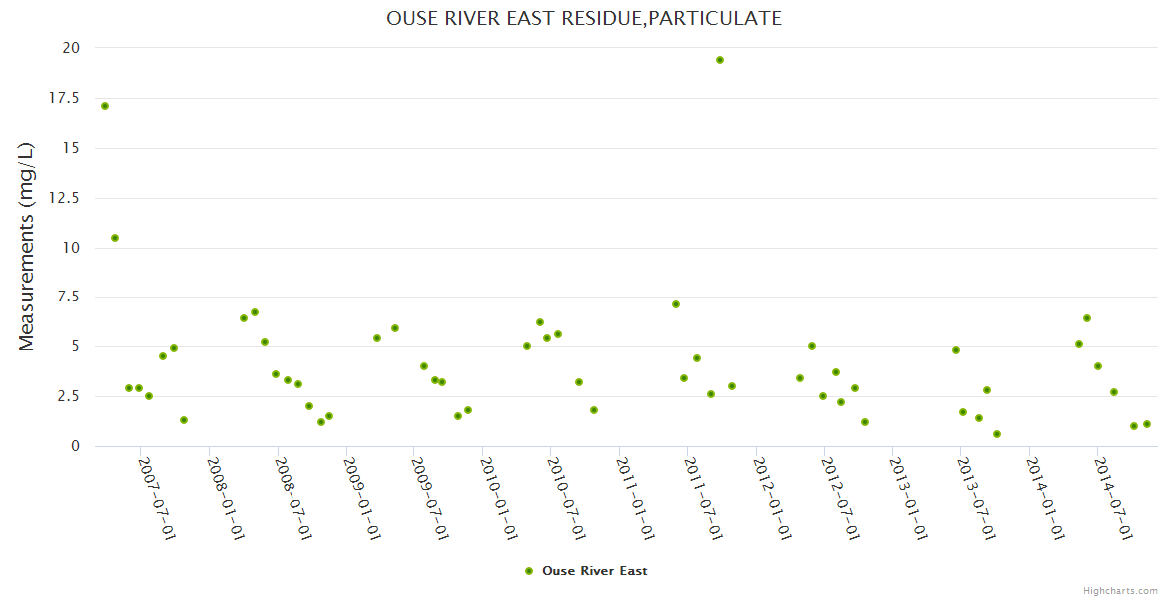Click the 2010 peak point near 6.2

tap(540, 322)
